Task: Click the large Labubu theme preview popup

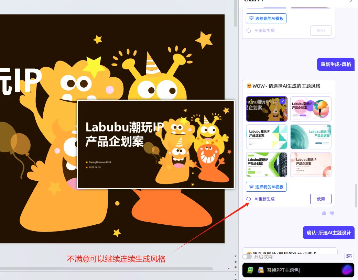Action: 156,145
